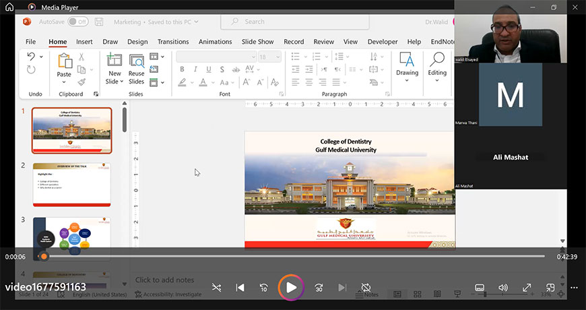Screen dimensions: 586x310
Task: Select the Format Painter brush
Action: [x=82, y=82]
